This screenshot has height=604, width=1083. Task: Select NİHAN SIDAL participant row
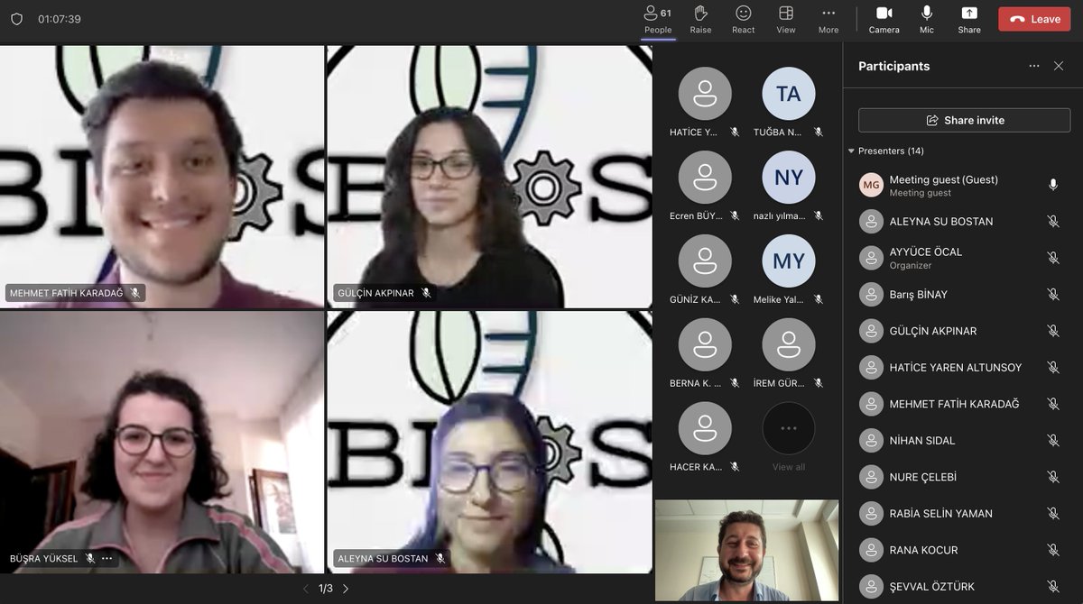tap(964, 440)
